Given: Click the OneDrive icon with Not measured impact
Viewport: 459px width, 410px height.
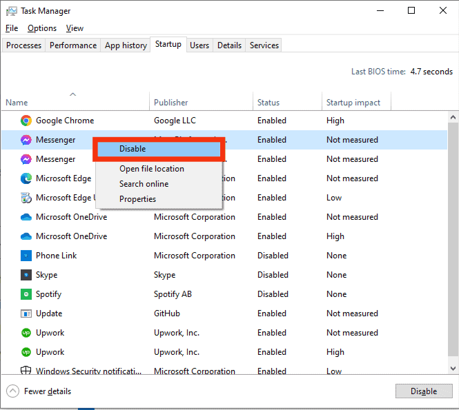Looking at the screenshot, I should pos(26,217).
